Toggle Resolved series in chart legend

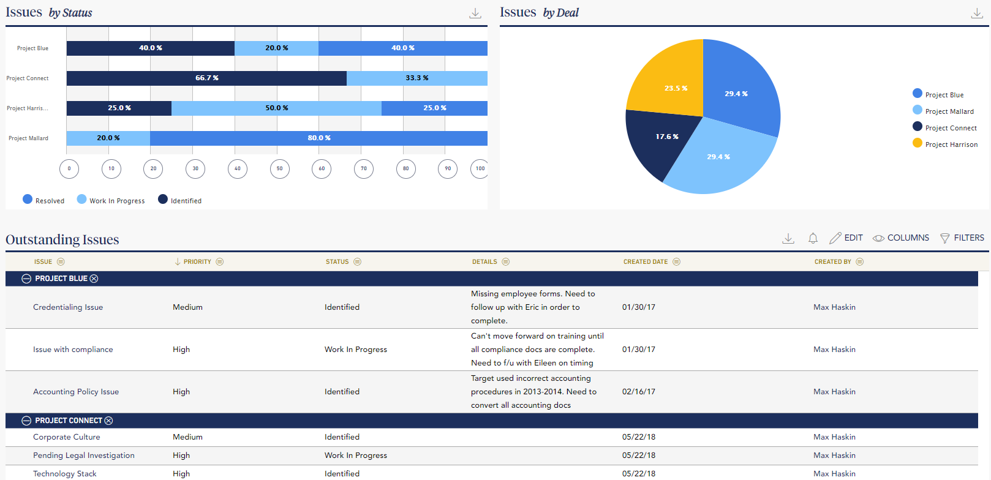tap(43, 200)
